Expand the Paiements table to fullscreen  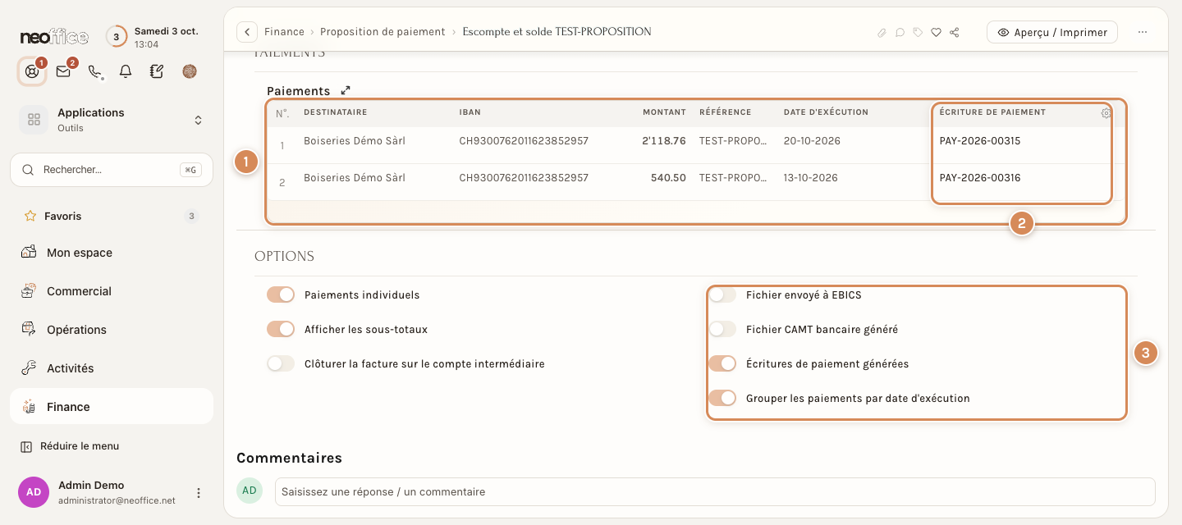pyautogui.click(x=346, y=90)
